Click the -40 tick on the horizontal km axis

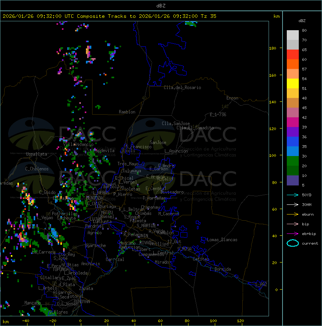[26, 321]
